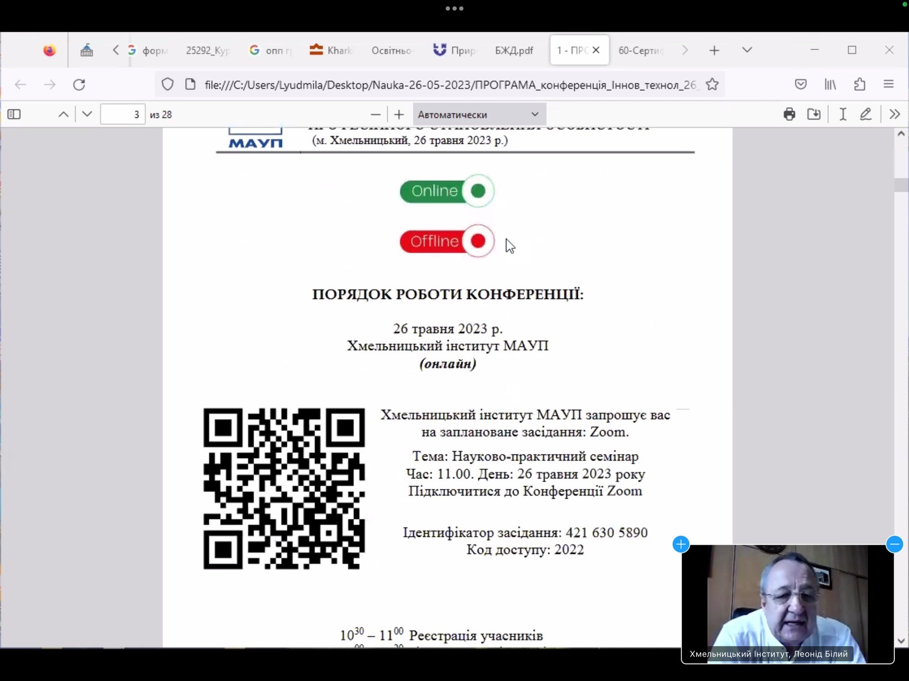Open the Library bookshelf icon
The width and height of the screenshot is (909, 681).
coord(830,85)
